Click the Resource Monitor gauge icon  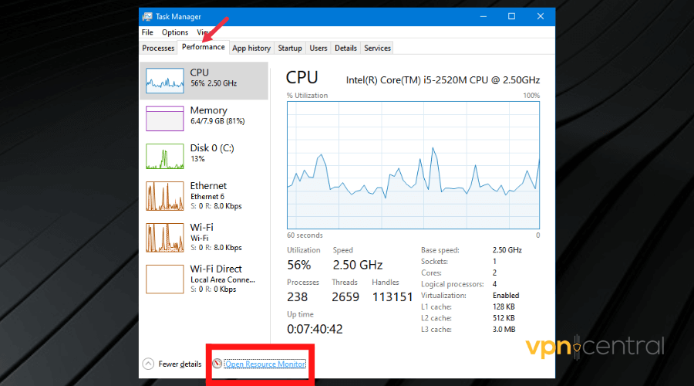pos(217,364)
